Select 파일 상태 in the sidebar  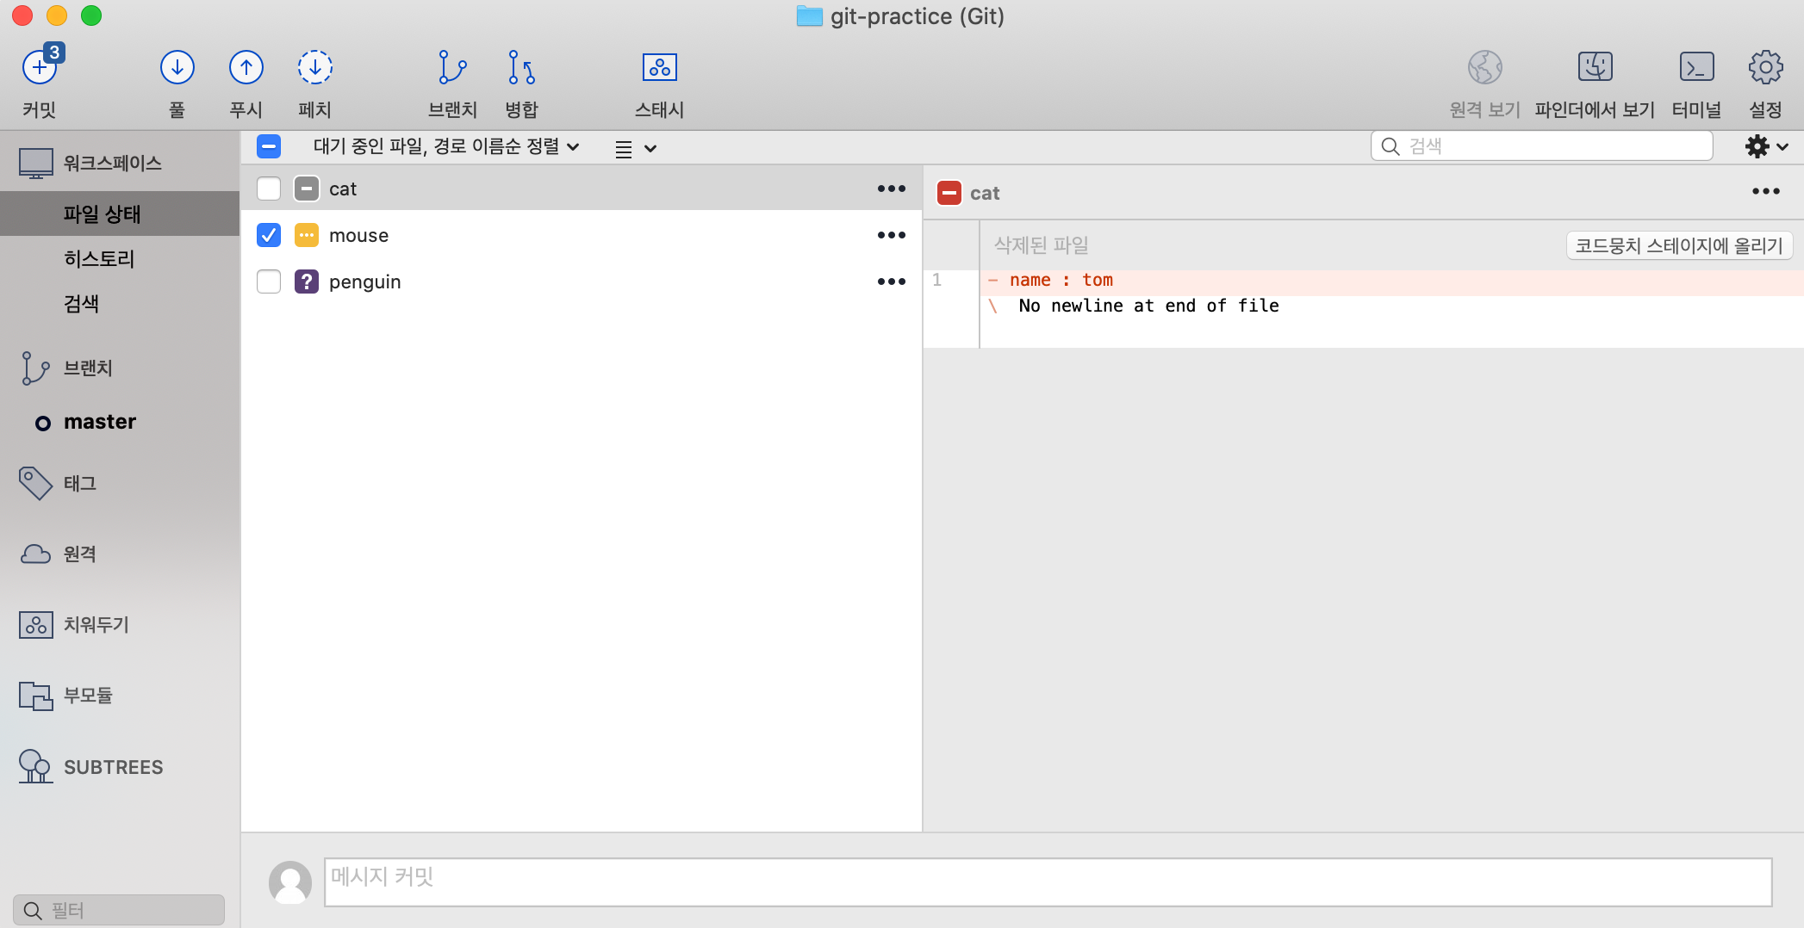pos(120,213)
